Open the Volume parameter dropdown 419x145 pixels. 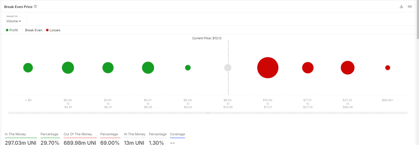[x=14, y=21]
